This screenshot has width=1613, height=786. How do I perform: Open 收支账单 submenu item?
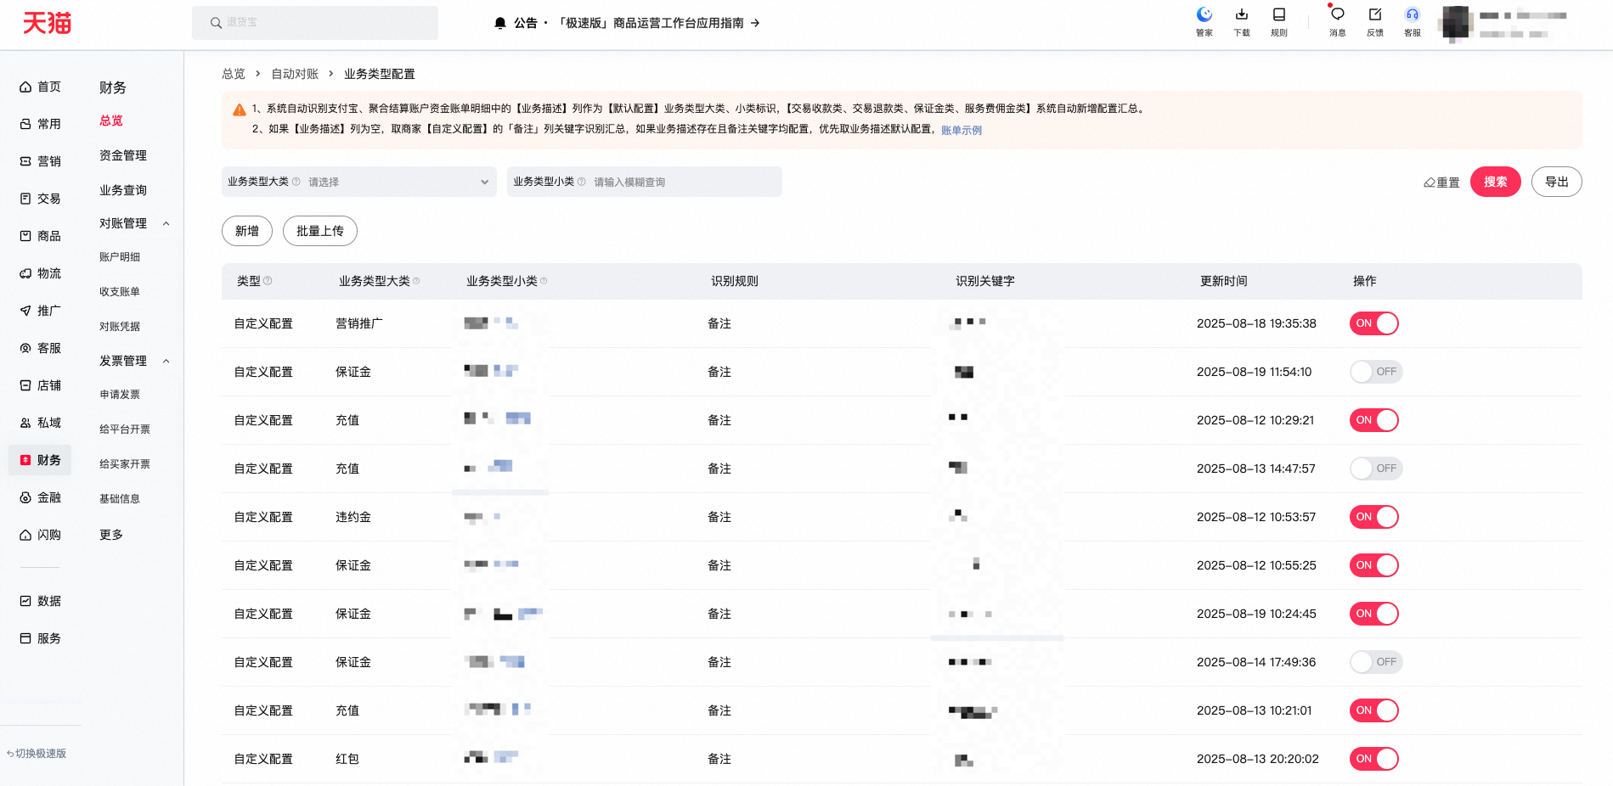120,292
